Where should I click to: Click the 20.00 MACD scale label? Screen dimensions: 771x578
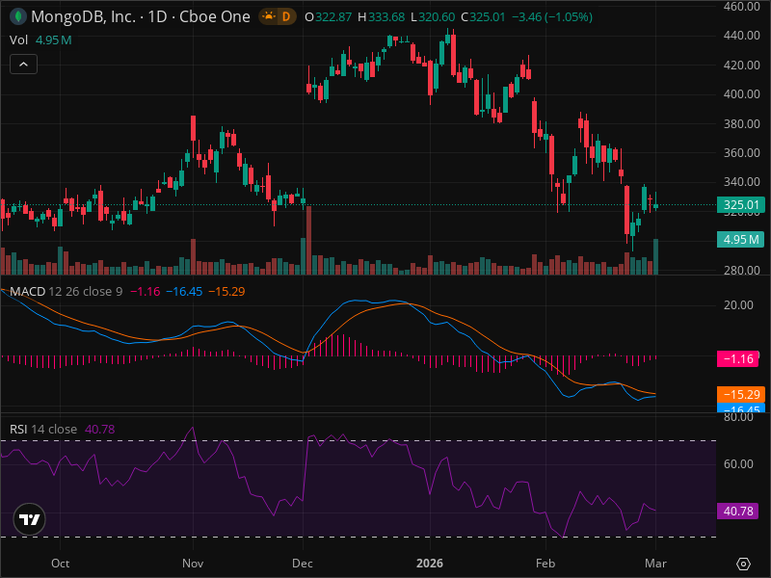pyautogui.click(x=738, y=305)
